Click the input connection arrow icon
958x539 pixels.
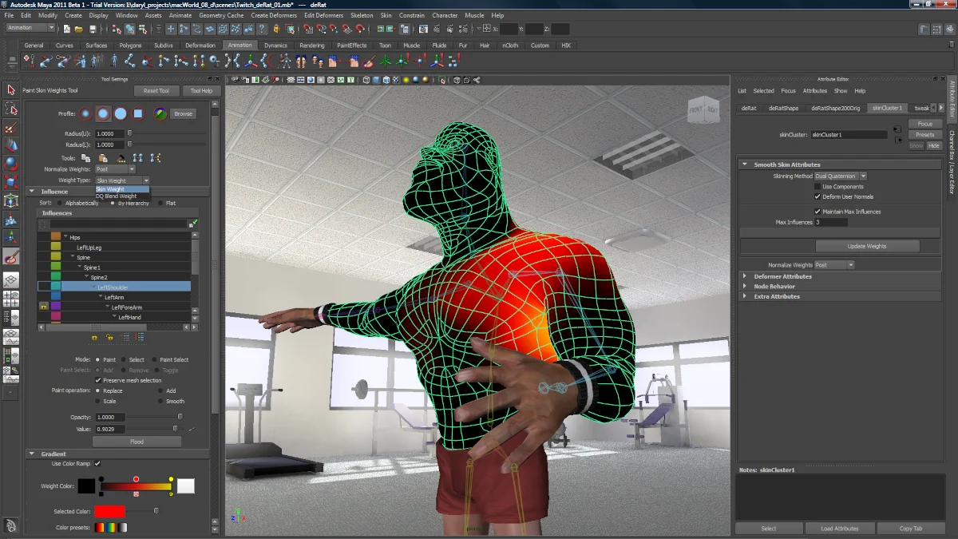click(x=897, y=128)
